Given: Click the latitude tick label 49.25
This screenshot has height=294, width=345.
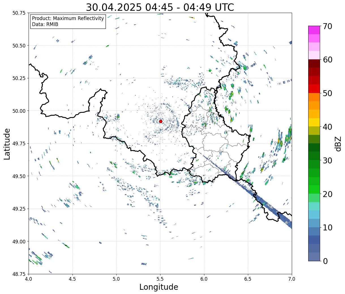Looking at the screenshot, I should pos(19,209).
